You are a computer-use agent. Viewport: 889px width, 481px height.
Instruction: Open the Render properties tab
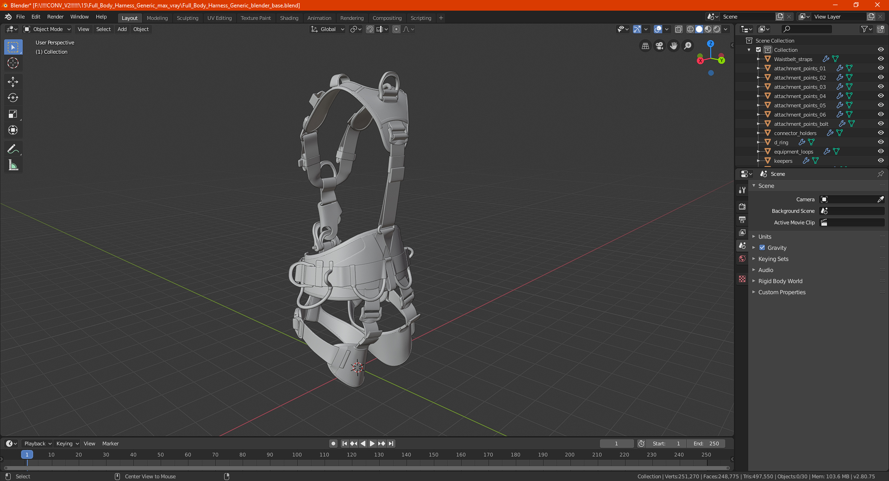[742, 206]
